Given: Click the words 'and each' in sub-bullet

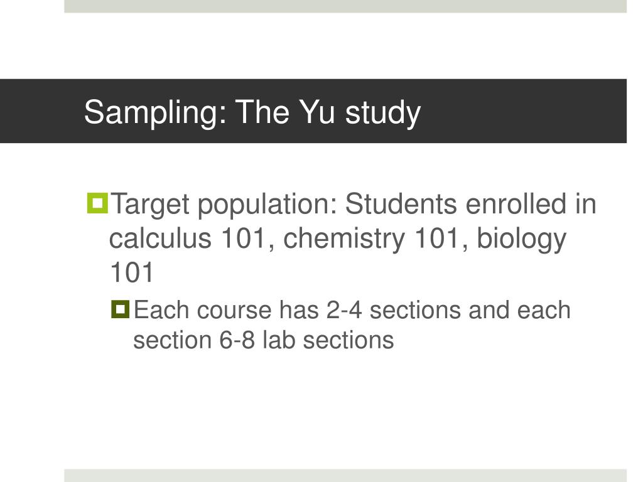Looking at the screenshot, I should coord(519,310).
